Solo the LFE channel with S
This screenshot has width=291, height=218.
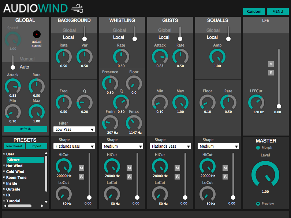[x=271, y=73]
